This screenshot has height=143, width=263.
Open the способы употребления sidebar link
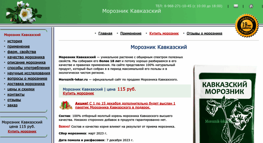point(28,68)
